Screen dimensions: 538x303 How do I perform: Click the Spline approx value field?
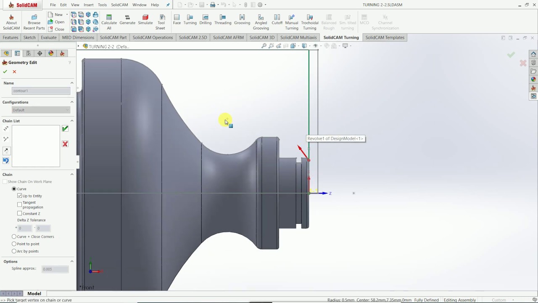55,269
